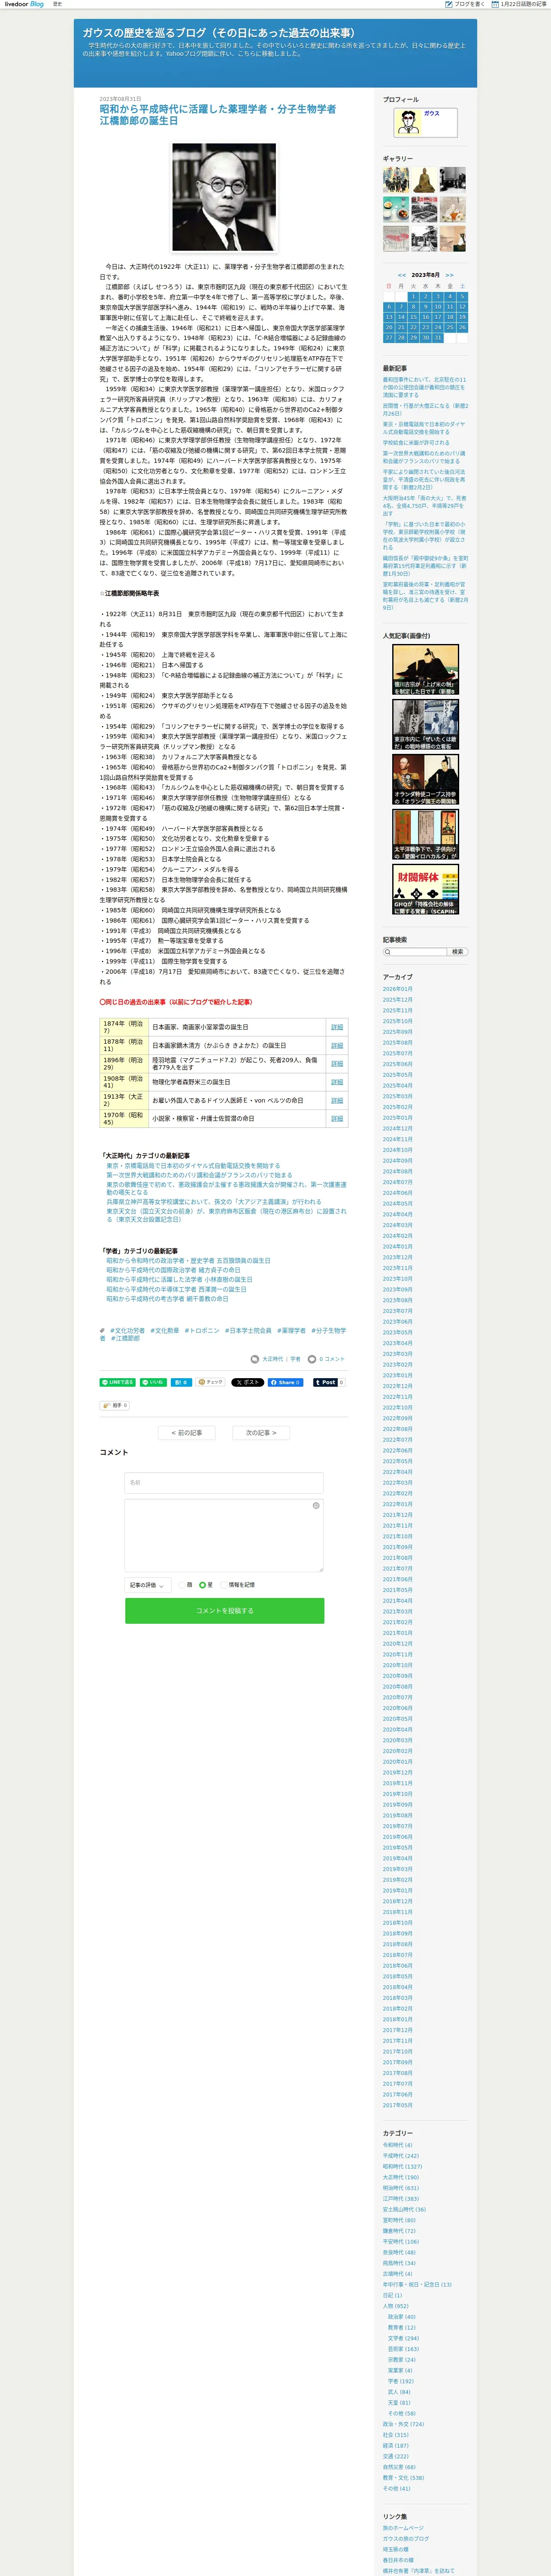Screen dimensions: 551x2576
Task: Check the 情報を記憶 checkbox
Action: (x=224, y=1585)
